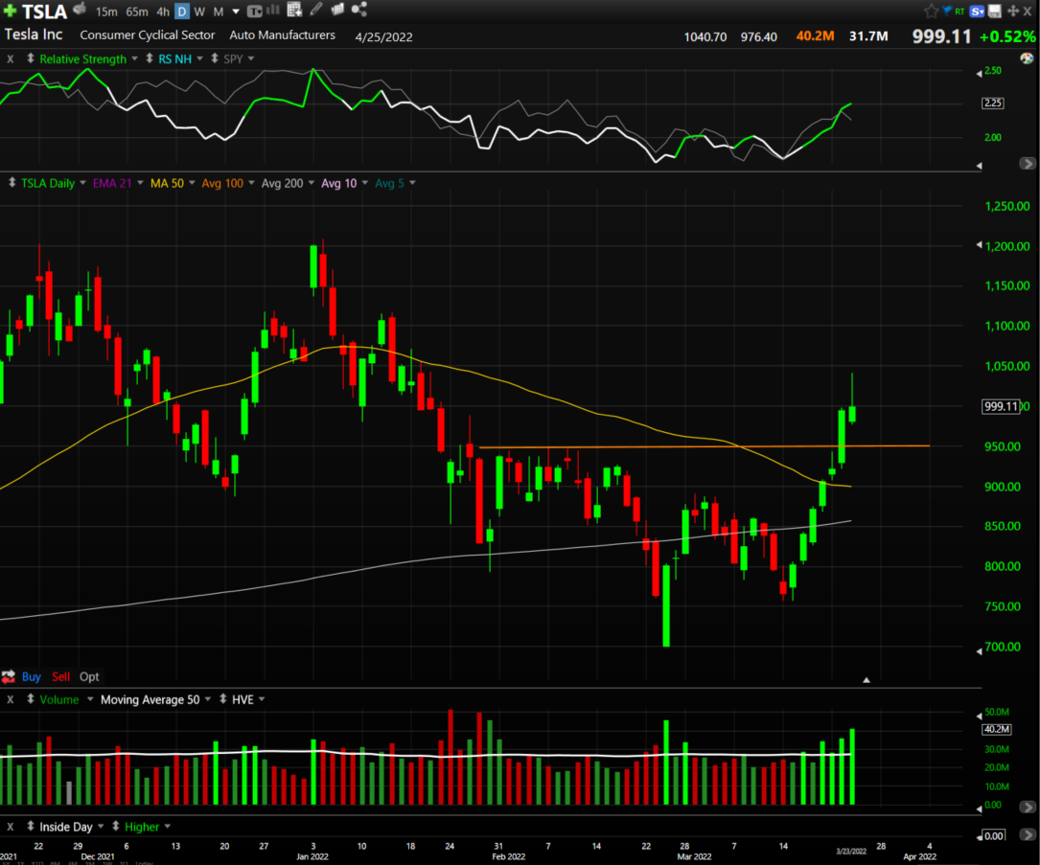Image resolution: width=1040 pixels, height=865 pixels.
Task: Close the Relative Strength pane with X
Action: (10, 59)
